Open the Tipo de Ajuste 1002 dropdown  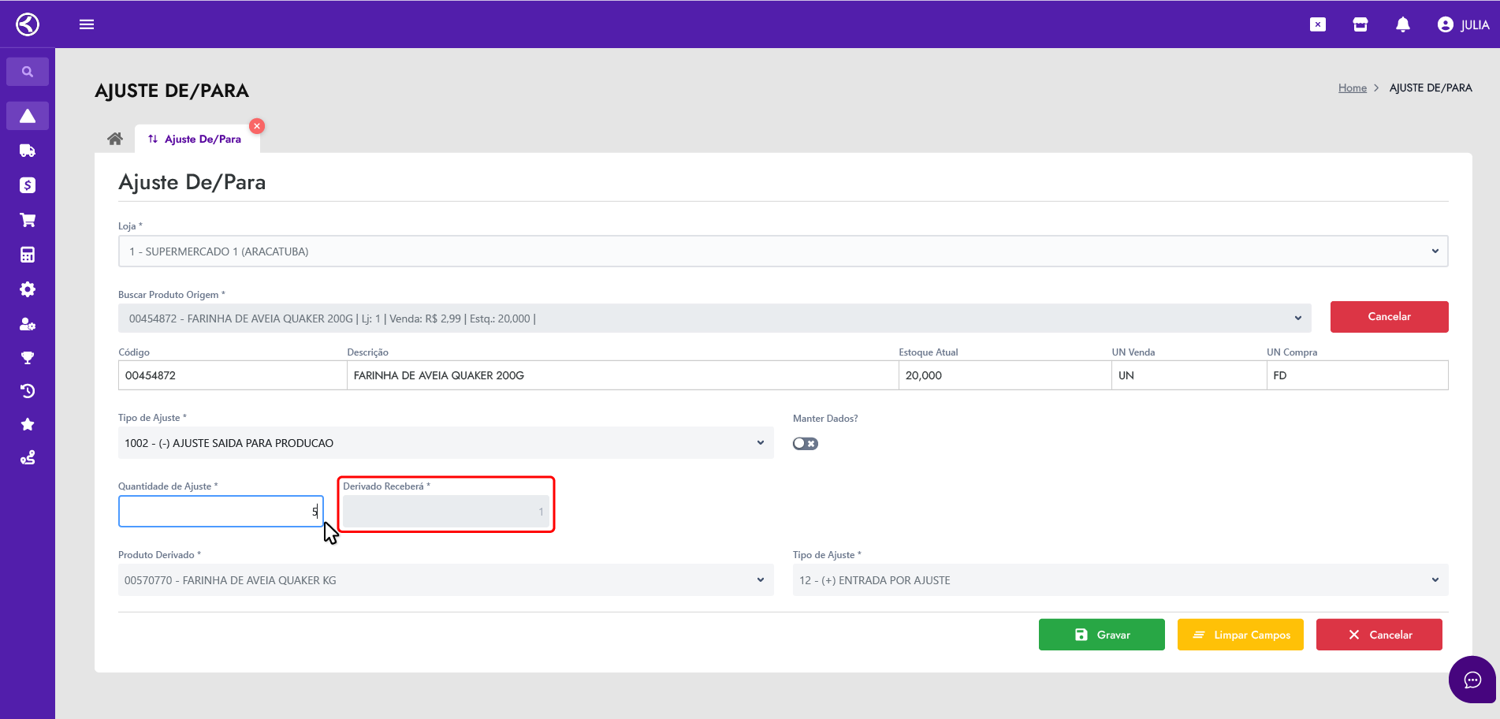click(x=445, y=443)
